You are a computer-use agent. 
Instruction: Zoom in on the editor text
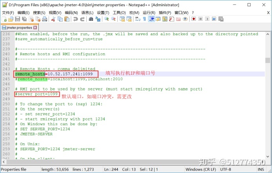pos(106,19)
